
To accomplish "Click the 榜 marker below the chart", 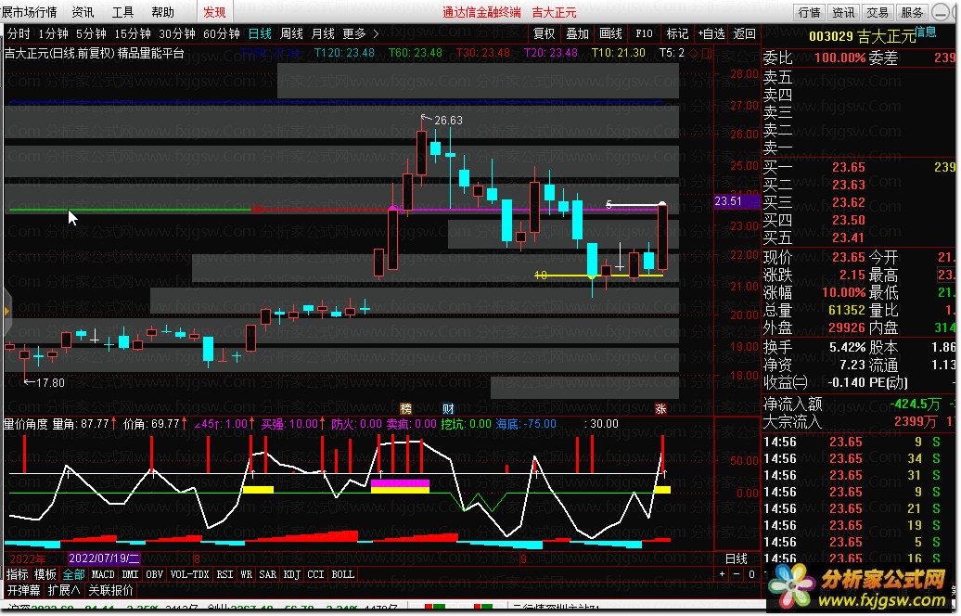I will pos(405,408).
